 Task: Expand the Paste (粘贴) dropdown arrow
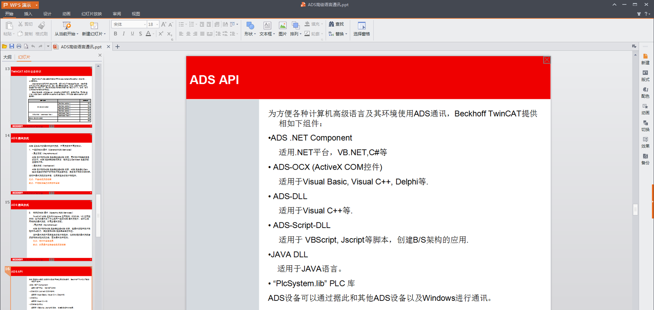[13, 34]
